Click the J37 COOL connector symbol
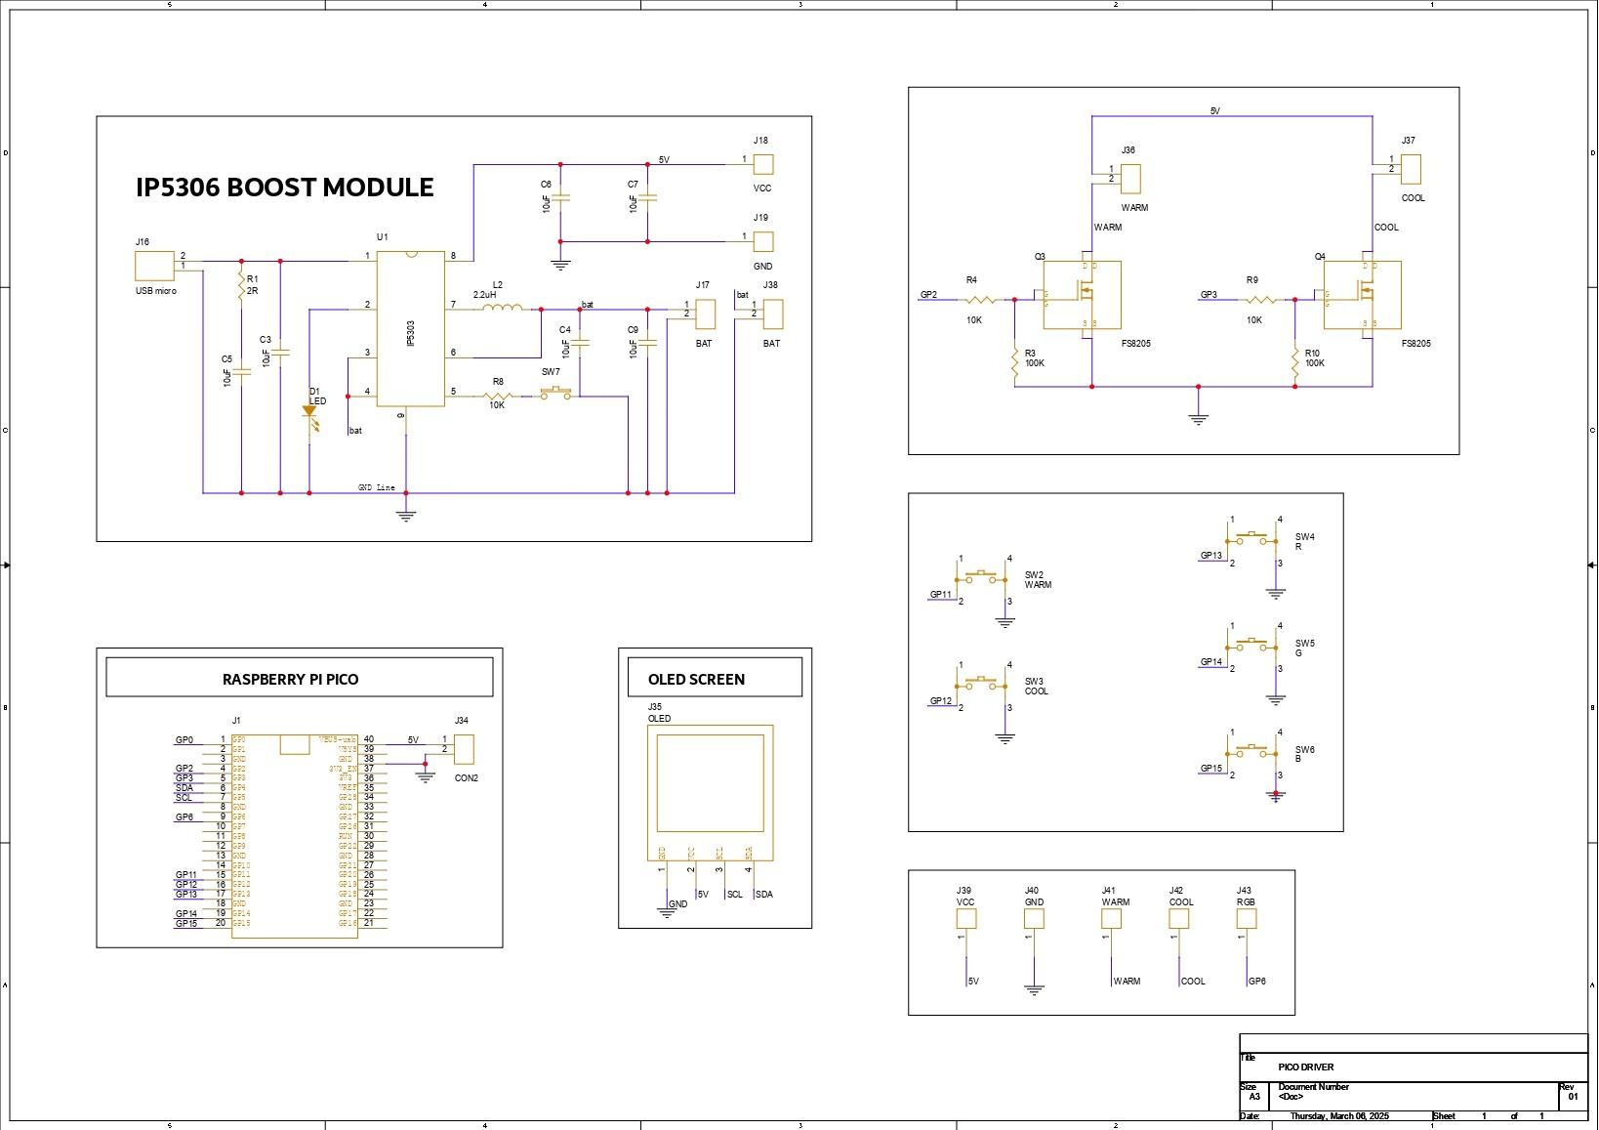 1411,169
